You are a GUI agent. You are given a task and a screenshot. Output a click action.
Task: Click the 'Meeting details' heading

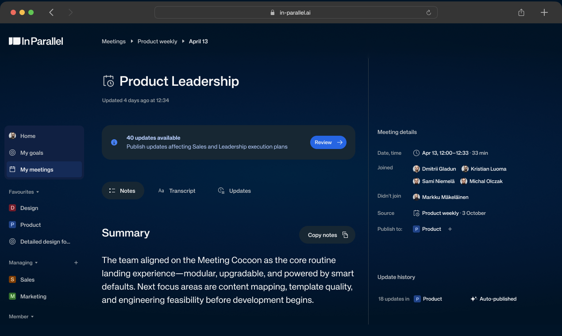[x=397, y=132]
